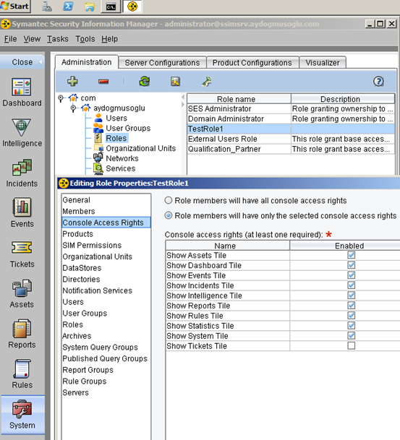Select SES Administrator role row
400x440 pixels.
click(291, 108)
